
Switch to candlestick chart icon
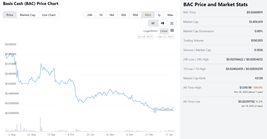162,23
